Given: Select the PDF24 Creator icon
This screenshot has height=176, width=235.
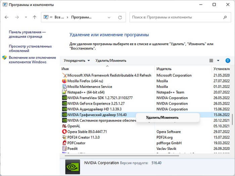Looking at the screenshot, I should (64, 137).
